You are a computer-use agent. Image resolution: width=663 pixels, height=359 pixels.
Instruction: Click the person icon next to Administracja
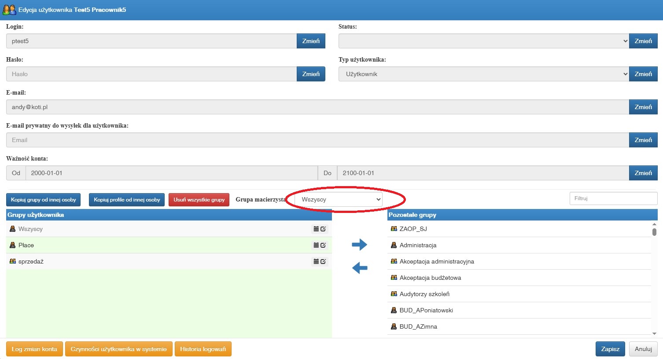click(x=394, y=245)
